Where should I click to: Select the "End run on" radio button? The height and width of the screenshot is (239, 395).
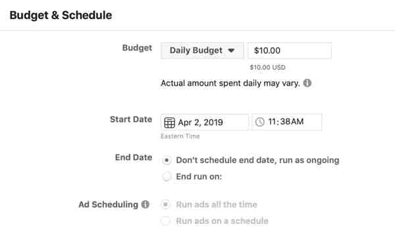[x=167, y=176]
